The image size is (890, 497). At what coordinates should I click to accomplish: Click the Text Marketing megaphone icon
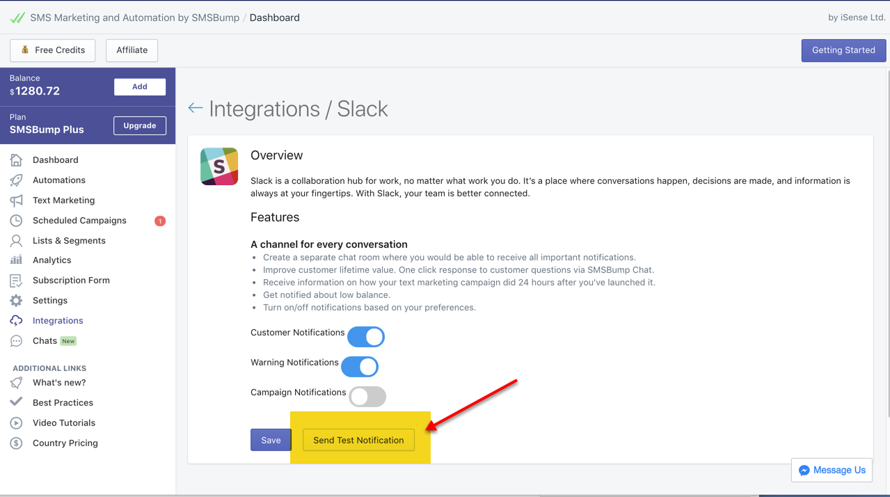pyautogui.click(x=16, y=200)
